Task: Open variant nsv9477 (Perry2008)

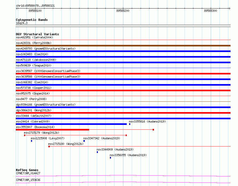Action: [31, 99]
